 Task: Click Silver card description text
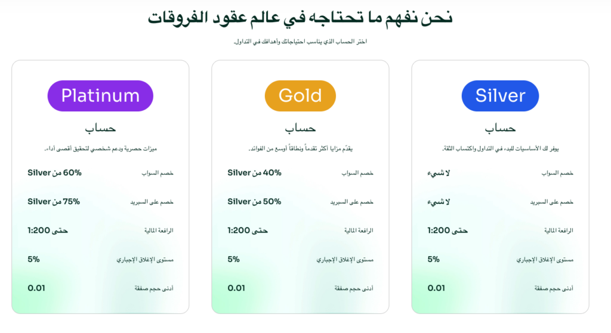[x=500, y=148]
